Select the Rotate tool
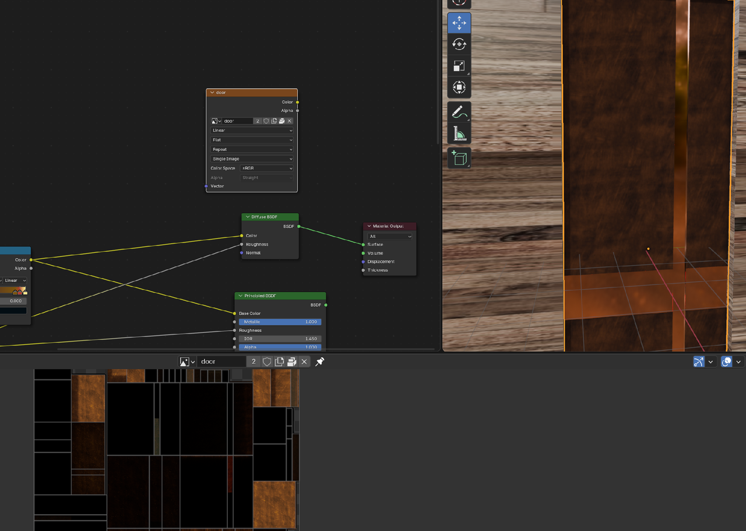 [x=459, y=44]
